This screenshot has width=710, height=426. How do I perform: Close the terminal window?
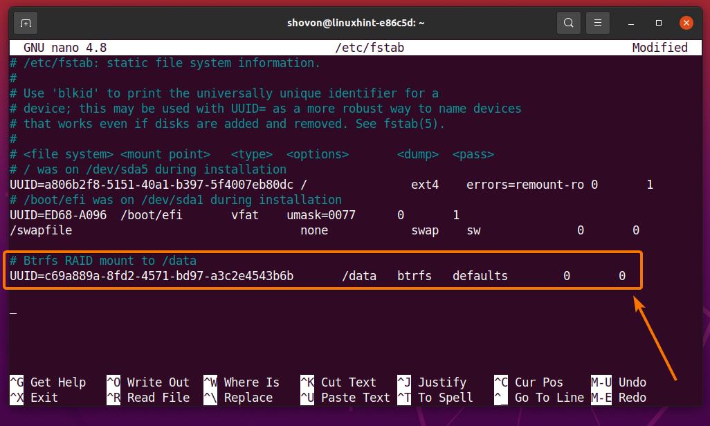pyautogui.click(x=686, y=23)
